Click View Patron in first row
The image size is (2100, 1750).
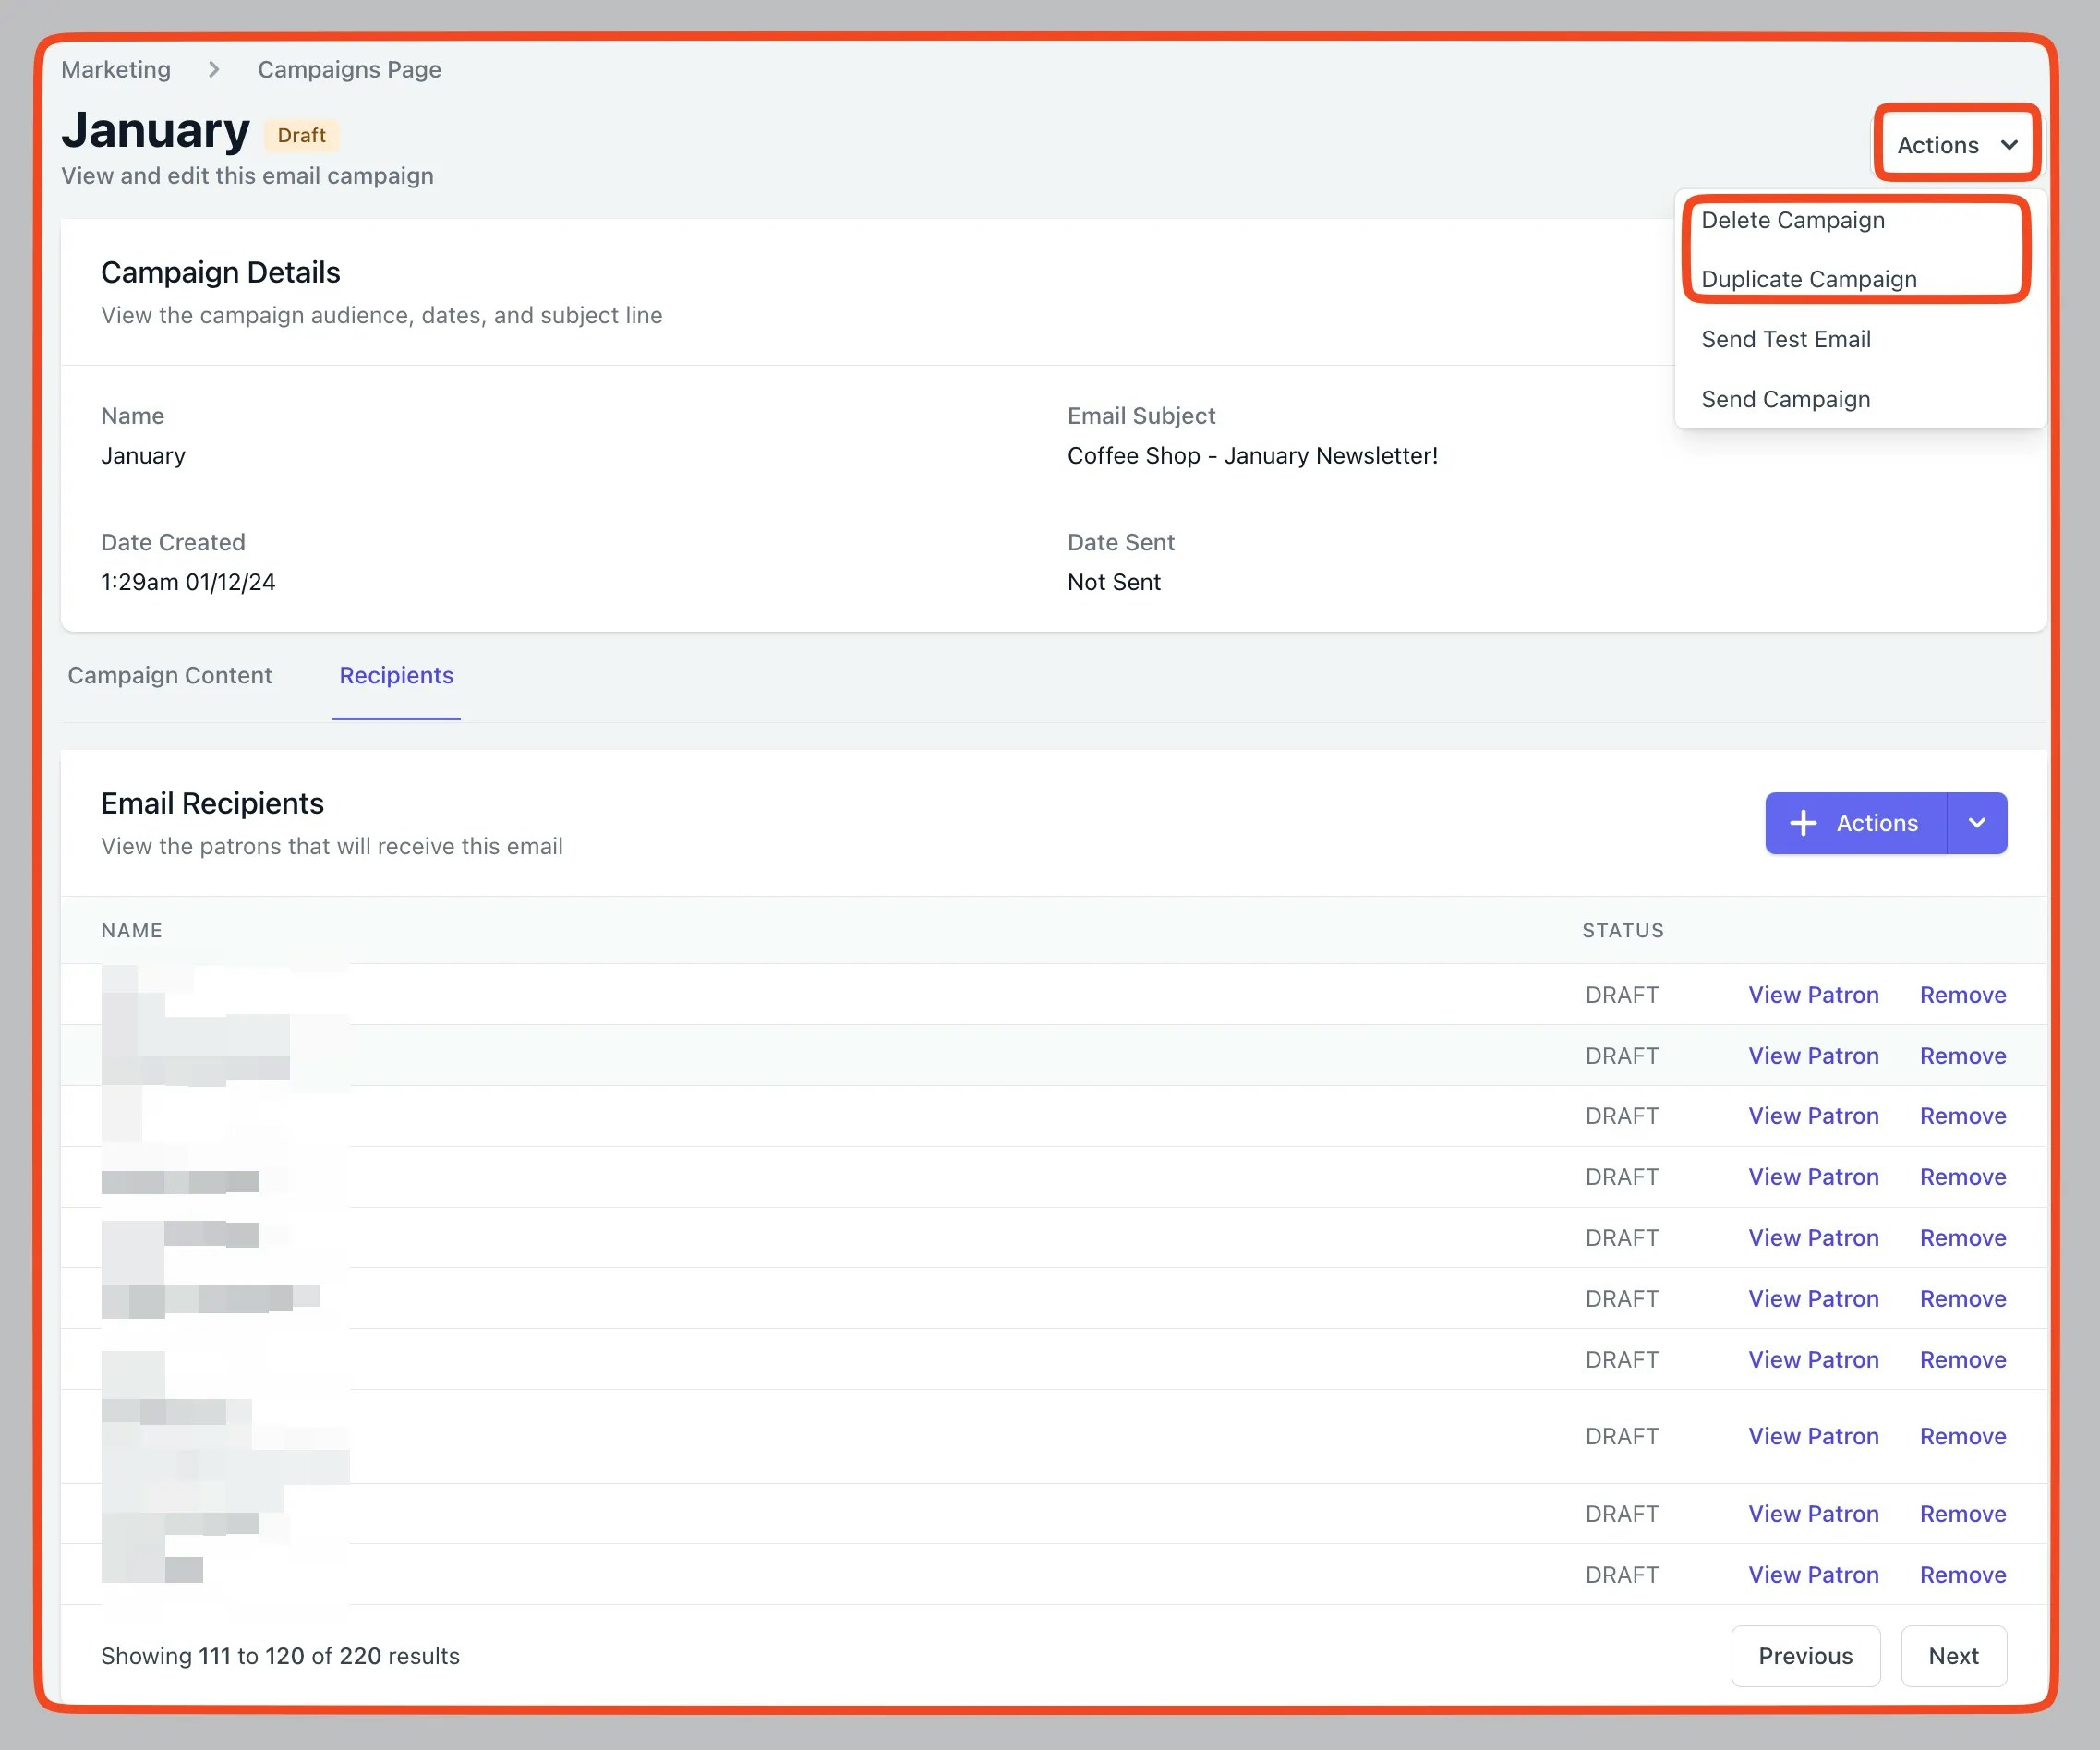pyautogui.click(x=1813, y=995)
